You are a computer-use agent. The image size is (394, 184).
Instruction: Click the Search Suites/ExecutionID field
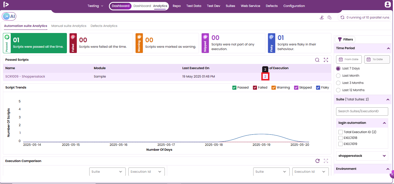362,111
